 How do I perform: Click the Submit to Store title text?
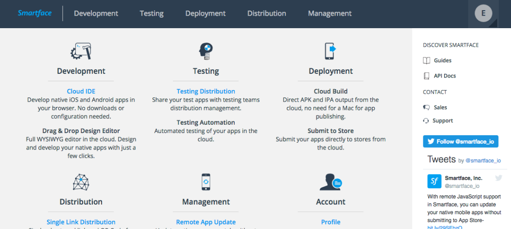coord(331,131)
